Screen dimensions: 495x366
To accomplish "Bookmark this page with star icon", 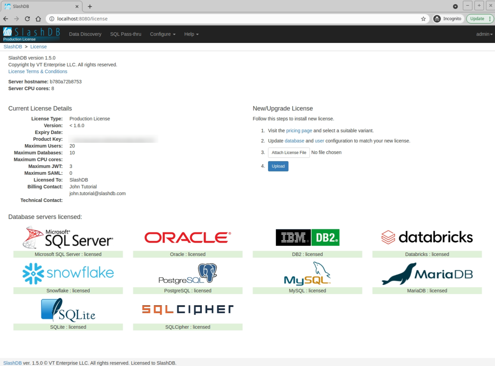I will 423,19.
